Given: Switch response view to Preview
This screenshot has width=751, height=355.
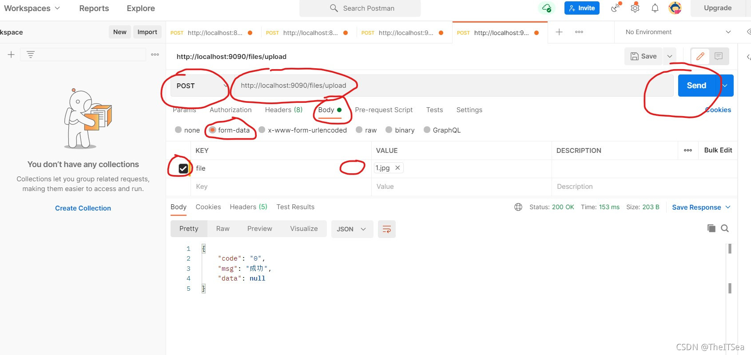Looking at the screenshot, I should coord(260,229).
